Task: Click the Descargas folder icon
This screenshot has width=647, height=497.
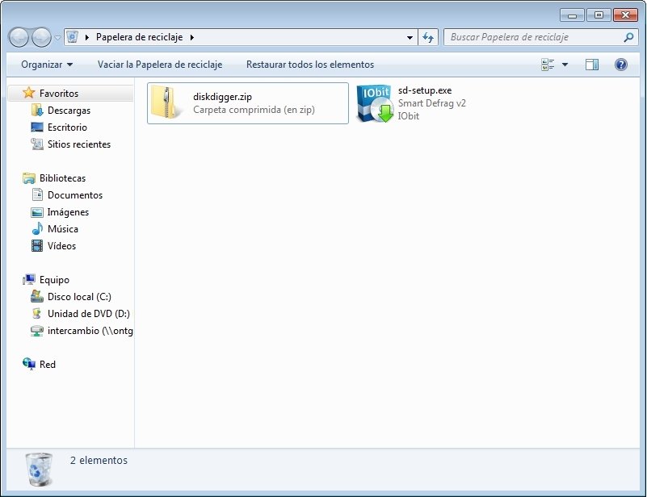Action: pyautogui.click(x=37, y=110)
